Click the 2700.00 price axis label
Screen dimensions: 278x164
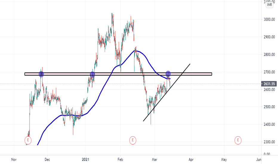(269, 72)
